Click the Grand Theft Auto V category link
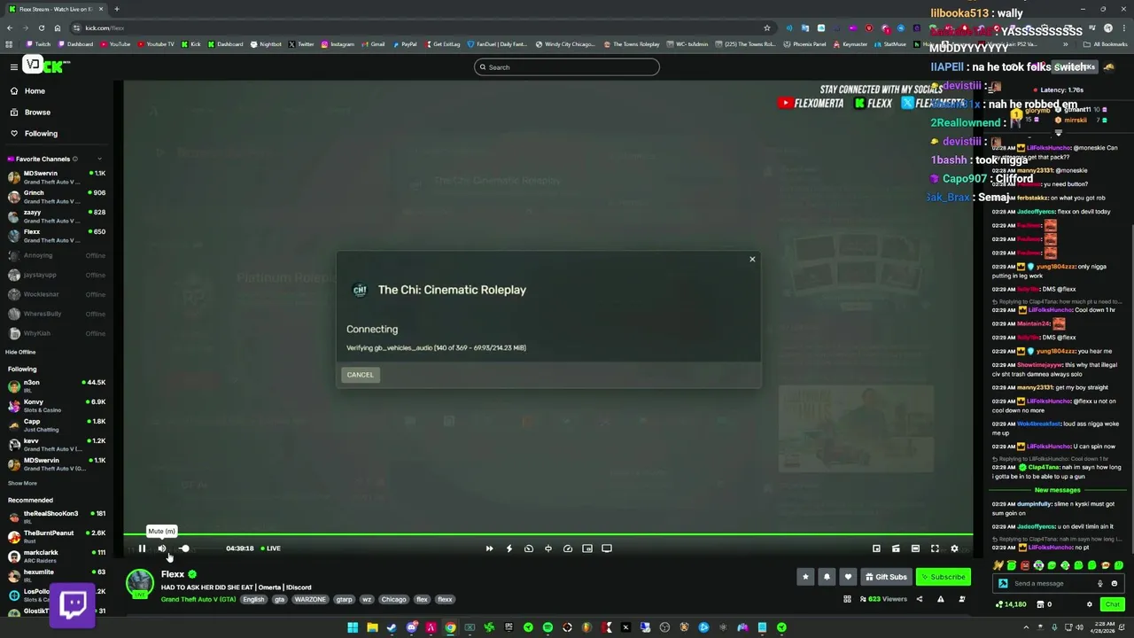Screen dimensions: 1134x638 pyautogui.click(x=198, y=599)
